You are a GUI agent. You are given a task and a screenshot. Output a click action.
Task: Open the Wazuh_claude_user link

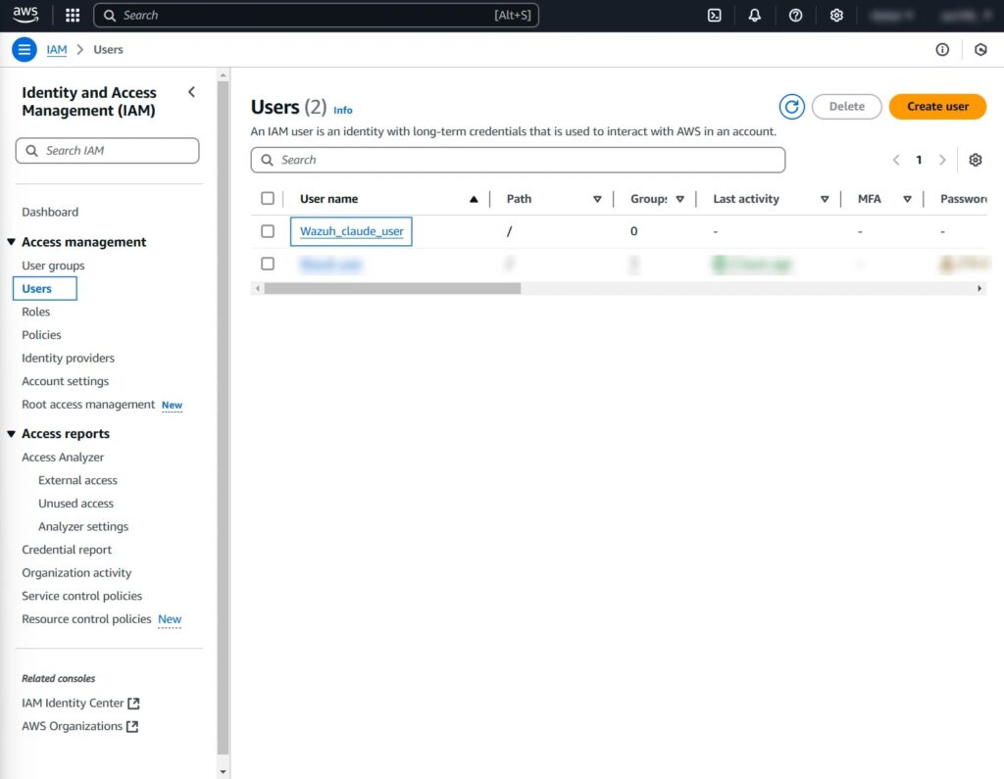tap(351, 231)
